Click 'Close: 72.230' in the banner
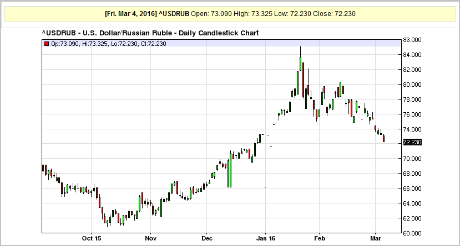460x246 pixels. (x=334, y=14)
